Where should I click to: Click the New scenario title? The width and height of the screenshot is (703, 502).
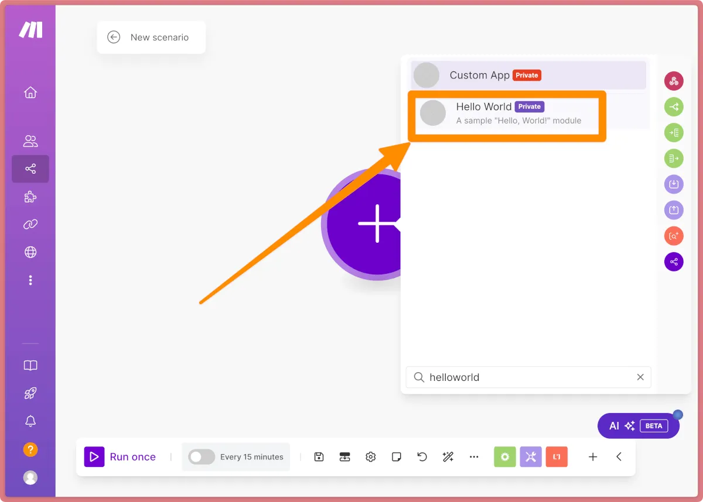[159, 37]
